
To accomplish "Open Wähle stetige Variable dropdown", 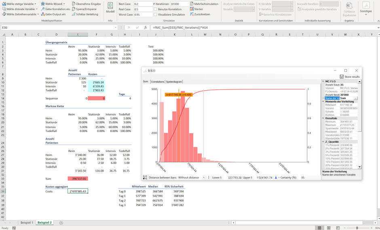I will 19,4.
